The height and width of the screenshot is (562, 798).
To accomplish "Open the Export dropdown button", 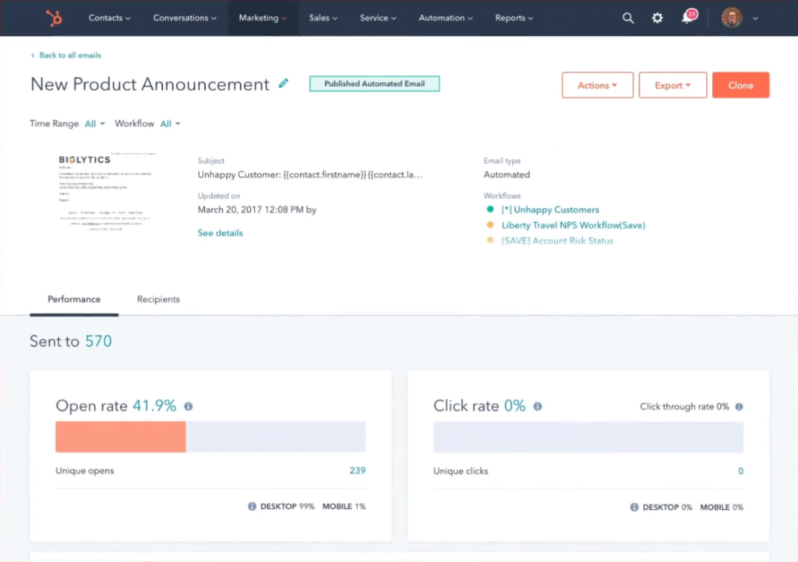I will (673, 86).
